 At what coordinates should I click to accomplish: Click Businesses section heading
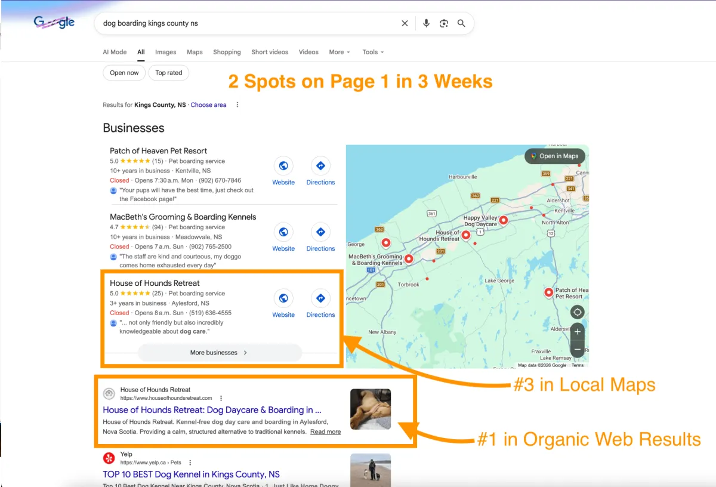(134, 128)
